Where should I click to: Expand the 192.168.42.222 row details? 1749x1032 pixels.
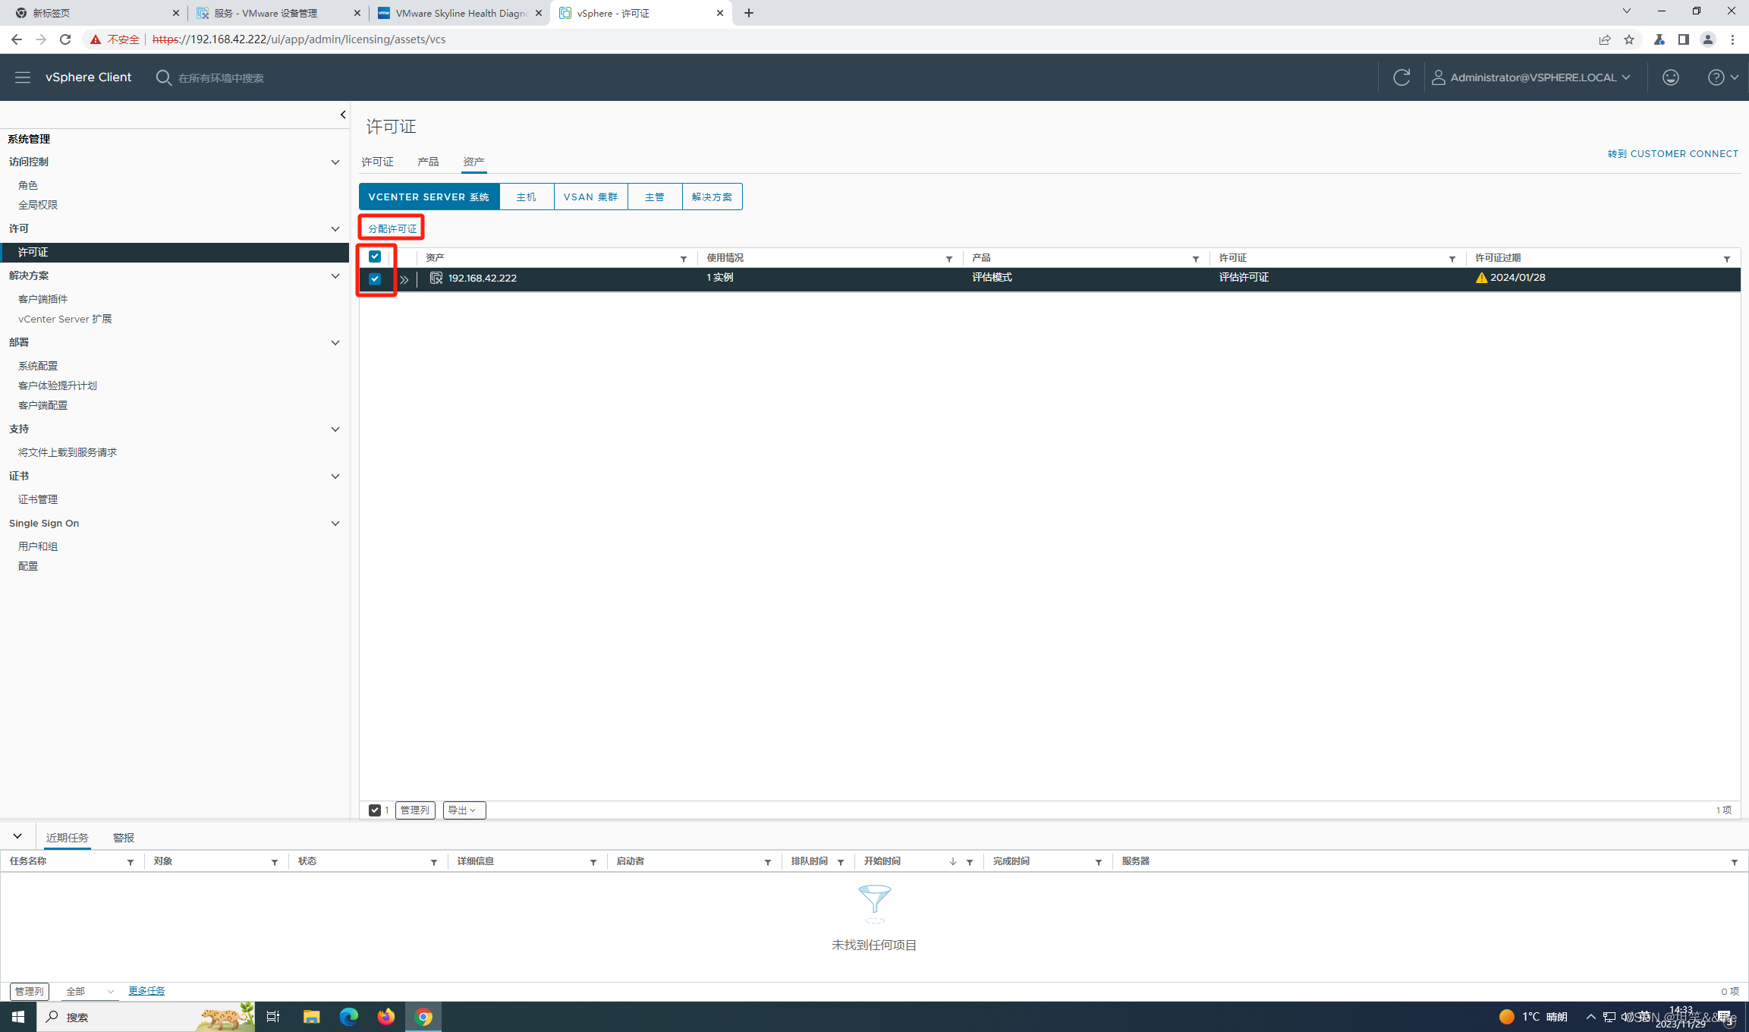[404, 279]
